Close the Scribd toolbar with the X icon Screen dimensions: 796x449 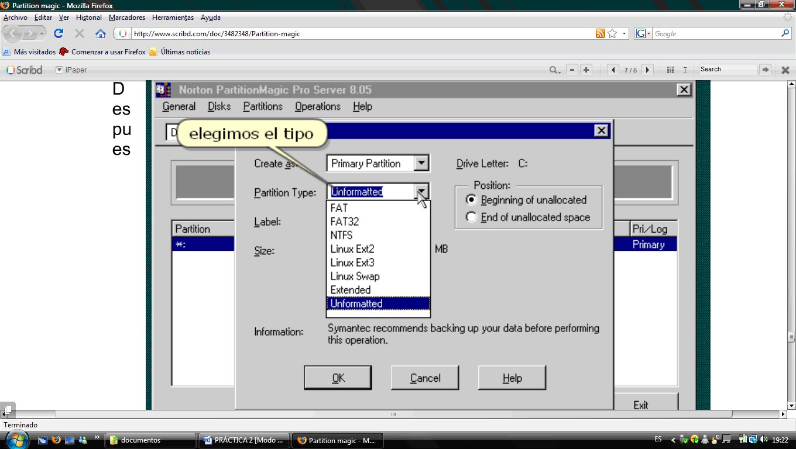pos(785,70)
